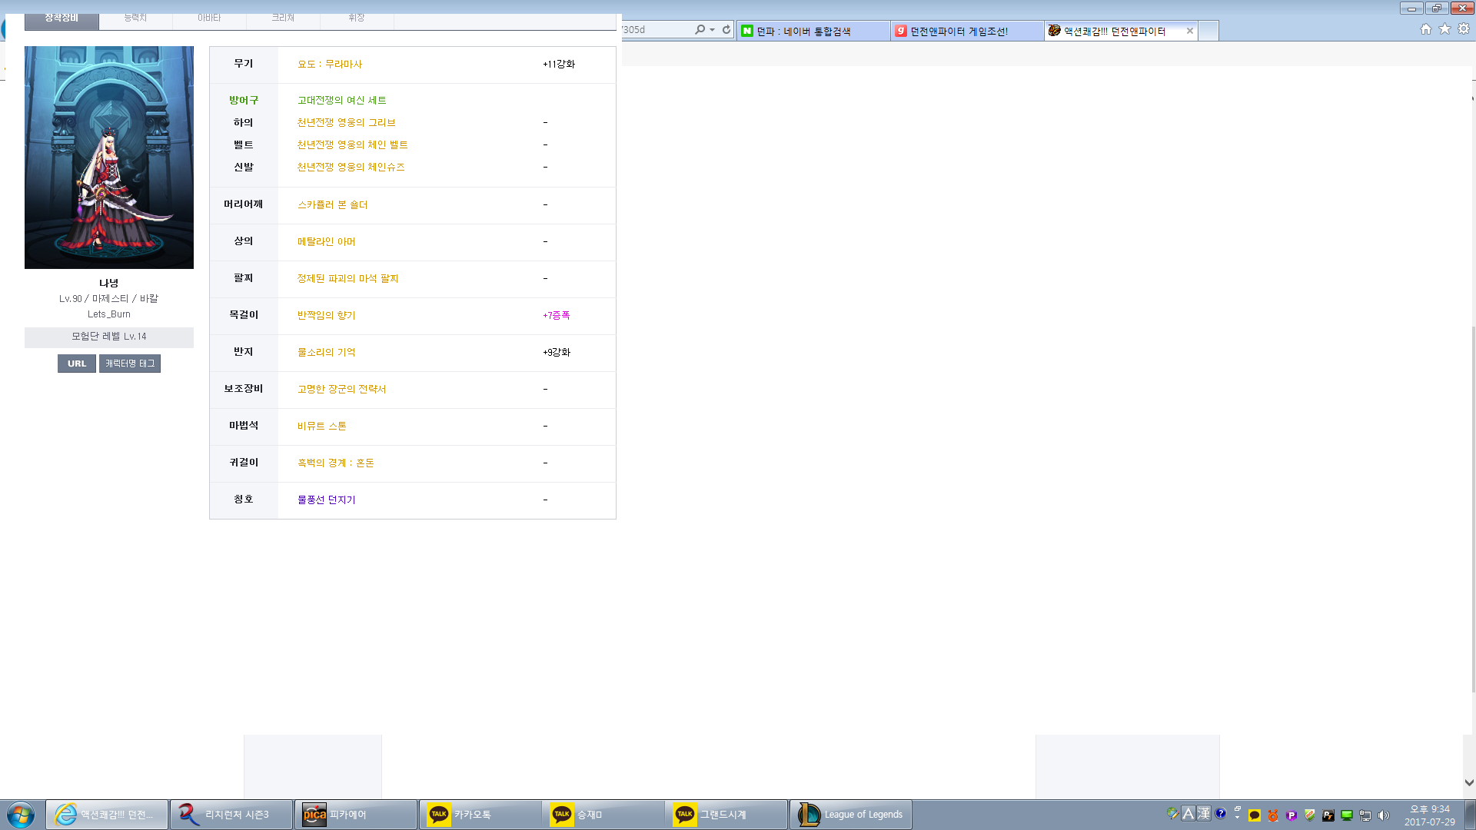Open the 장착장비 tab

click(61, 20)
